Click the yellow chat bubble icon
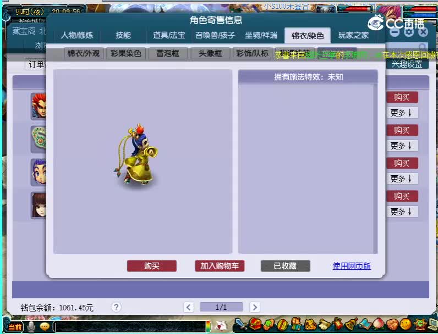 point(45,326)
